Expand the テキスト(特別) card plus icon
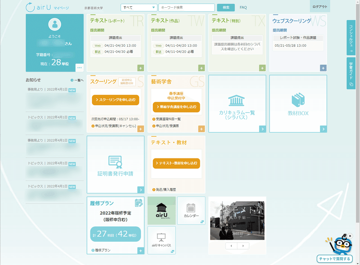Viewport: 360px width, 265px height. pos(262,68)
